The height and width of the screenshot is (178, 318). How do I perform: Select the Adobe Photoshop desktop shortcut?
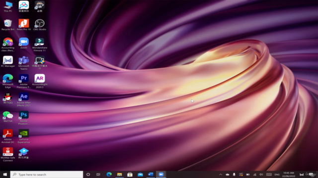(x=24, y=118)
